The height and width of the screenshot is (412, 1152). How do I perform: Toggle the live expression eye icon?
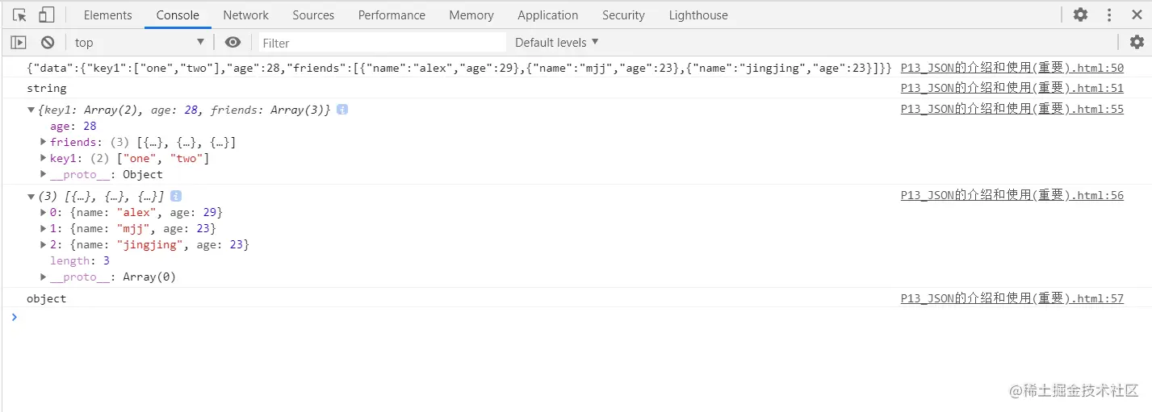point(232,43)
